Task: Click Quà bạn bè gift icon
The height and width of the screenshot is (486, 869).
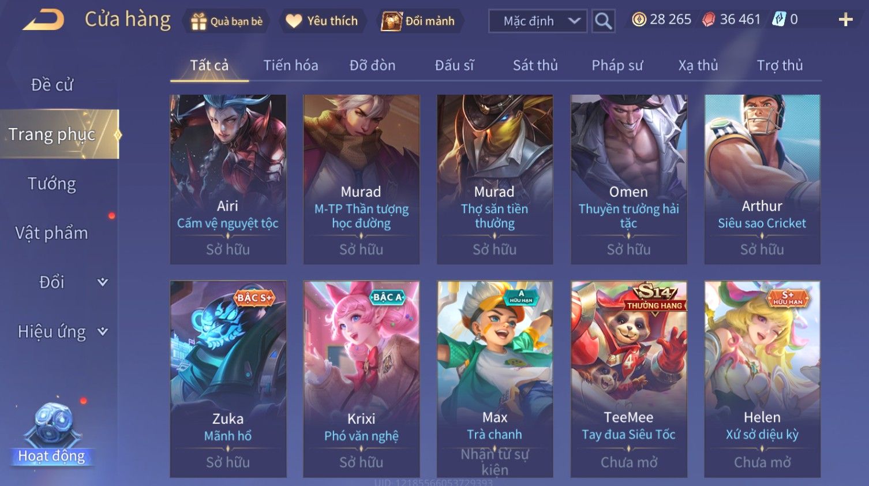Action: click(198, 21)
